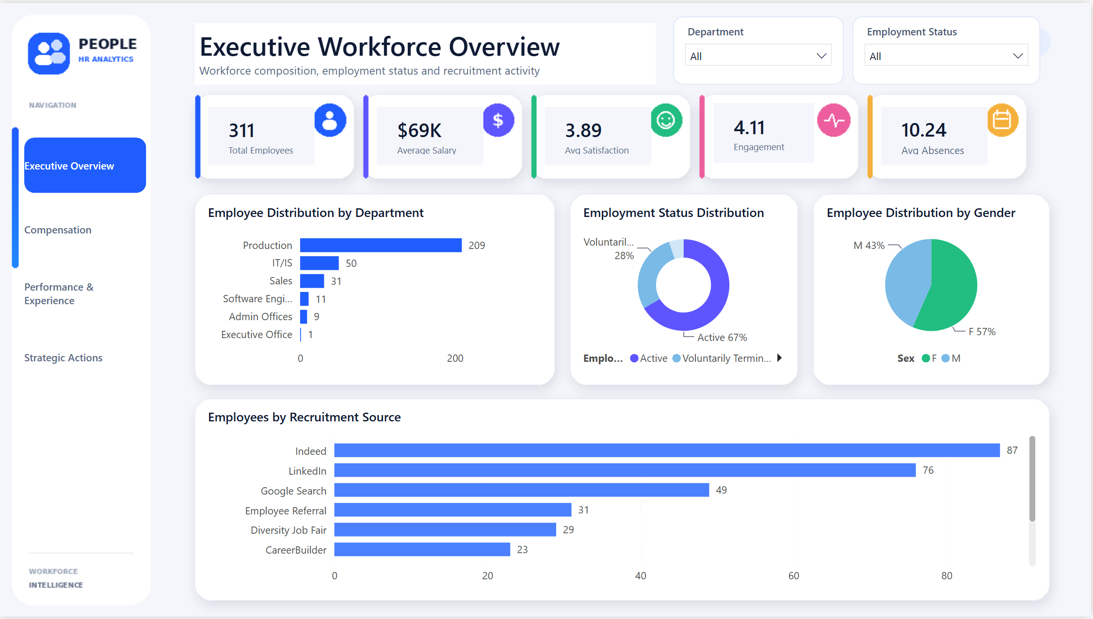
Task: Click the pulse icon on Engagement card
Action: 834,120
